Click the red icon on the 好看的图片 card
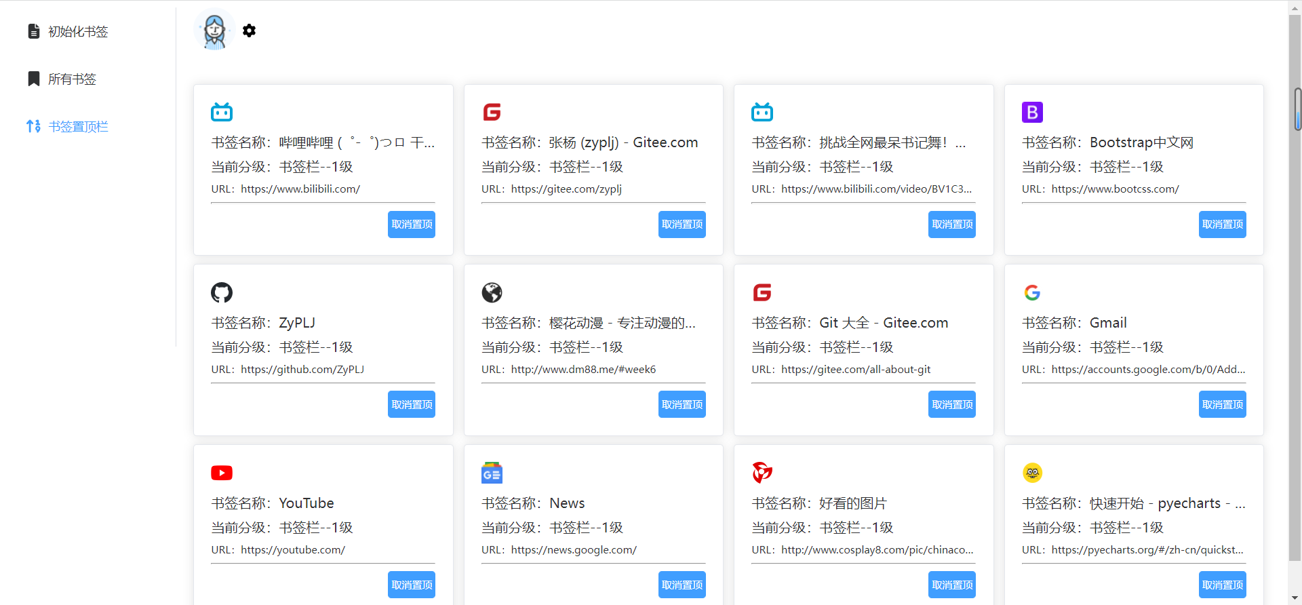This screenshot has height=605, width=1302. click(x=762, y=473)
